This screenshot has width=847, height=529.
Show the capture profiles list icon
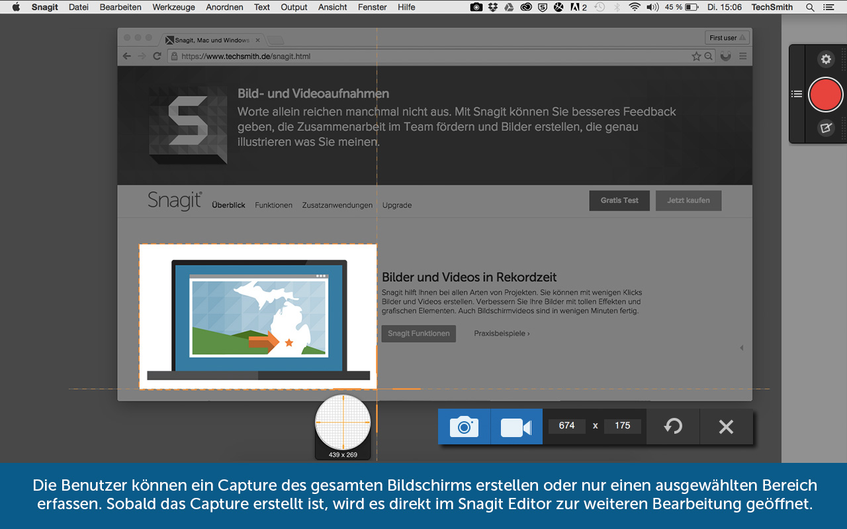pyautogui.click(x=797, y=95)
